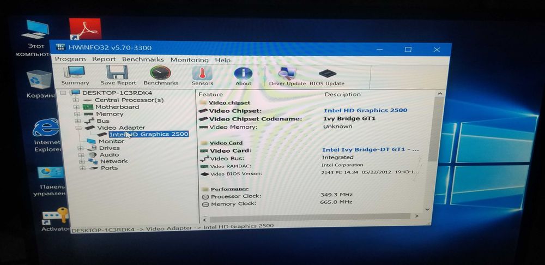
Task: Click the details pane scroll down arrow
Action: coord(427,209)
